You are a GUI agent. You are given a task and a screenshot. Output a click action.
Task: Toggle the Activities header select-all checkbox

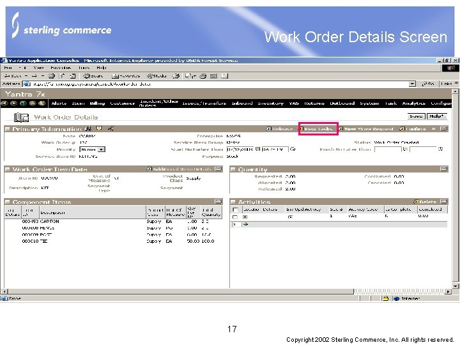pyautogui.click(x=235, y=210)
